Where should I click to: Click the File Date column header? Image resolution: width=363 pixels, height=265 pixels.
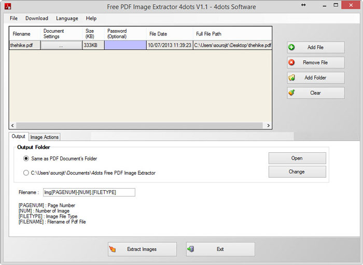pos(170,34)
